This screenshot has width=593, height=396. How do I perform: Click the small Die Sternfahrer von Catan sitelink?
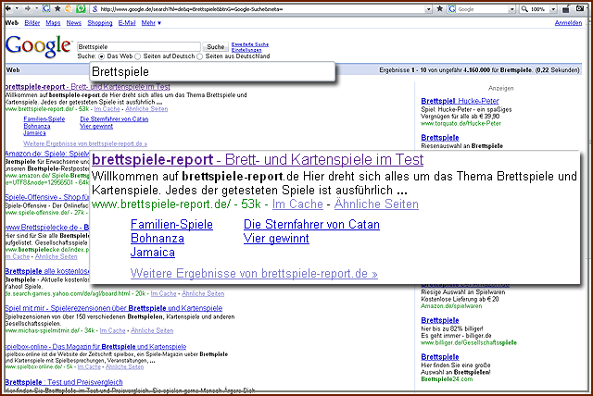[114, 119]
